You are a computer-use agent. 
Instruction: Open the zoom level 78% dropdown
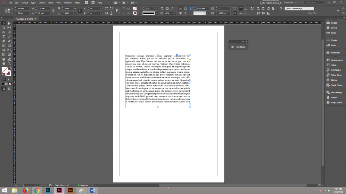coord(109,3)
